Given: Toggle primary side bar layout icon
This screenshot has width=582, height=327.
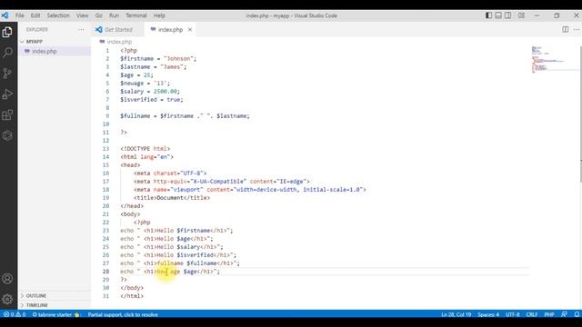Looking at the screenshot, I should point(489,15).
